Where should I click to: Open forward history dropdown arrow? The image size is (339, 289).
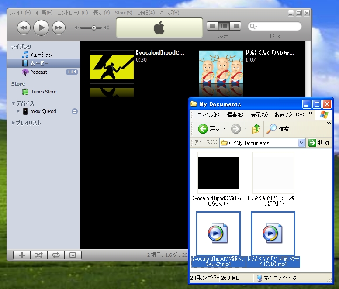(x=246, y=129)
